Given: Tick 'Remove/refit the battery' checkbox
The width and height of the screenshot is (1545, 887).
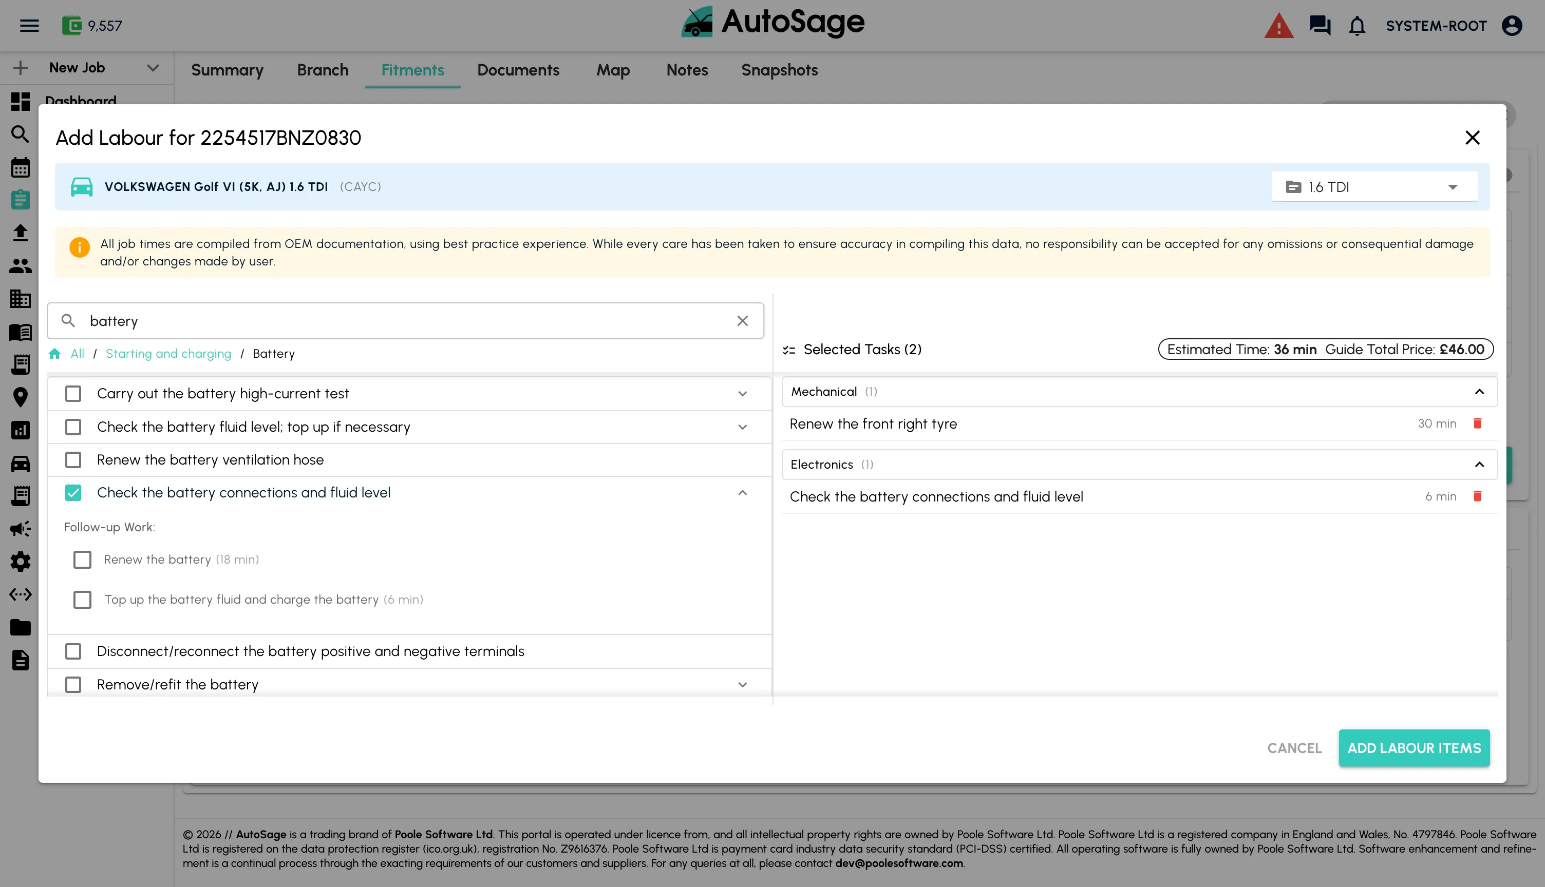Looking at the screenshot, I should click(x=73, y=685).
